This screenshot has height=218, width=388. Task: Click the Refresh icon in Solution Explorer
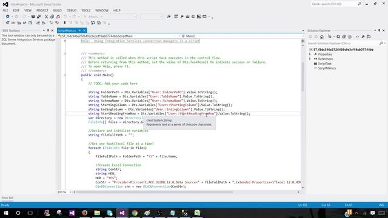pos(338,36)
